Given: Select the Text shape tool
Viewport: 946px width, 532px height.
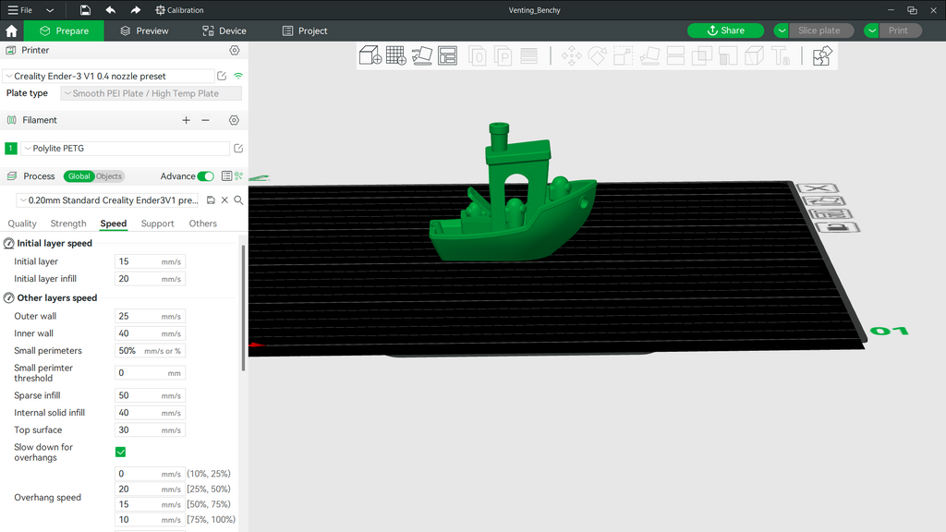Looking at the screenshot, I should click(x=781, y=56).
